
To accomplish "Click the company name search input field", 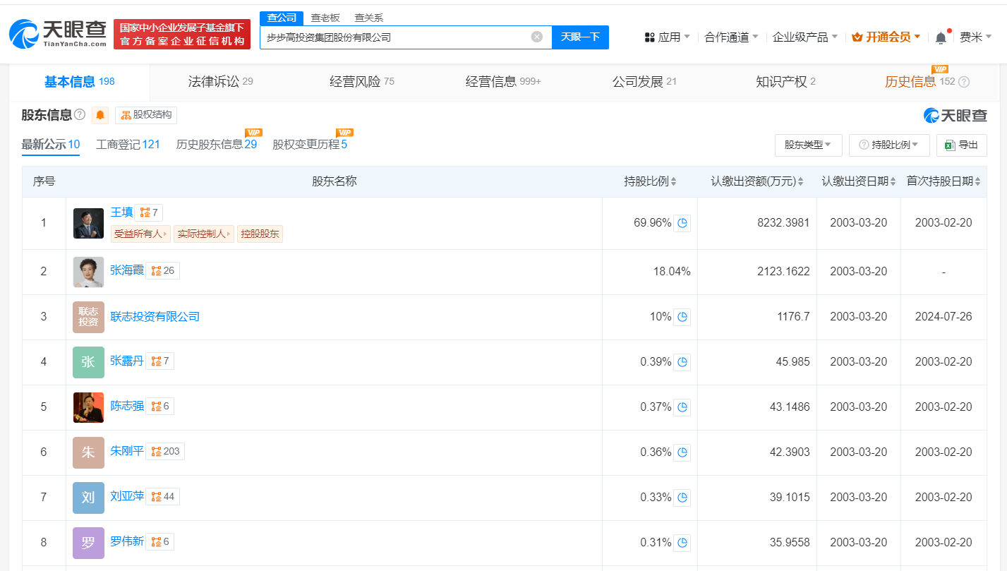I will (395, 37).
